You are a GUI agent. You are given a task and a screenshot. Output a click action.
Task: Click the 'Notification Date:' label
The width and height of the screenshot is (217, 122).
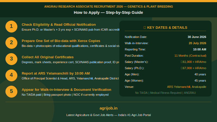pyautogui.click(x=136, y=37)
